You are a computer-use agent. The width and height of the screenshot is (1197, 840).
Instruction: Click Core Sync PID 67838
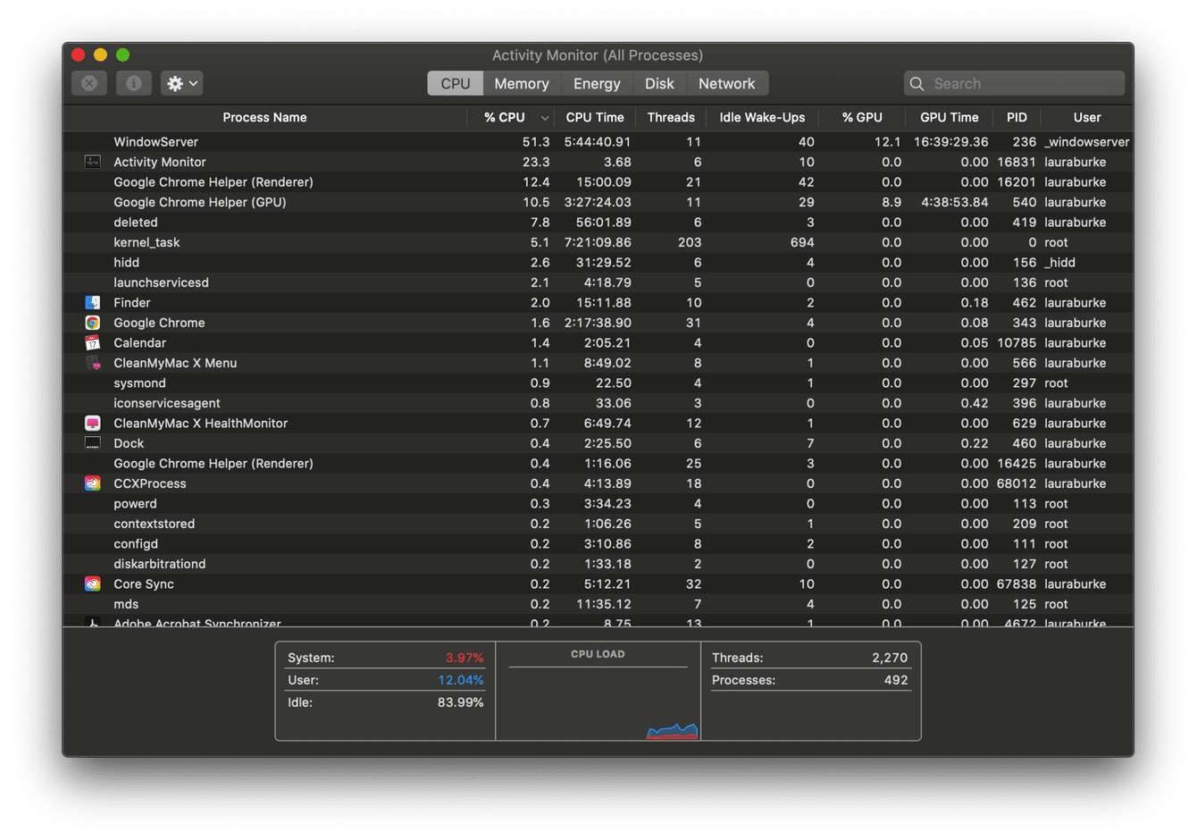1017,584
